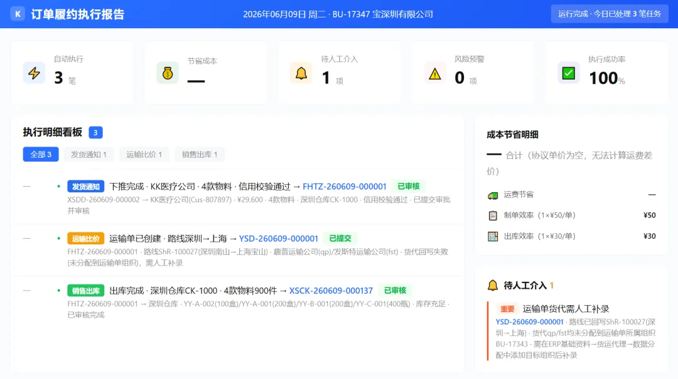Click the clipboard icon beside 制单效率
The height and width of the screenshot is (379, 678).
[x=493, y=215]
